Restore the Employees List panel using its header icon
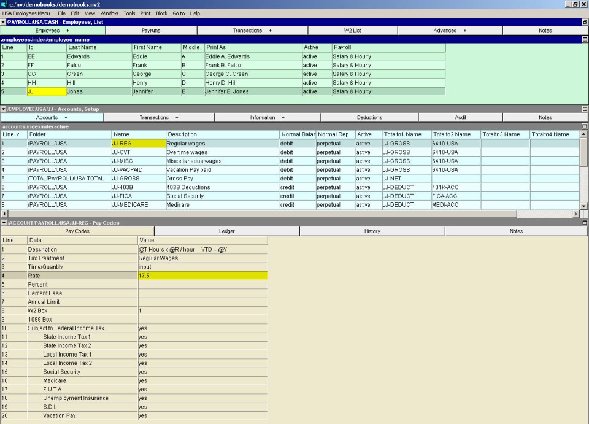 585,22
